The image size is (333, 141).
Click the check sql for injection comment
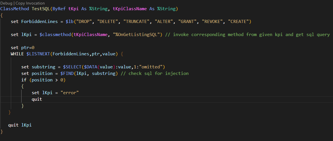tap(154, 73)
